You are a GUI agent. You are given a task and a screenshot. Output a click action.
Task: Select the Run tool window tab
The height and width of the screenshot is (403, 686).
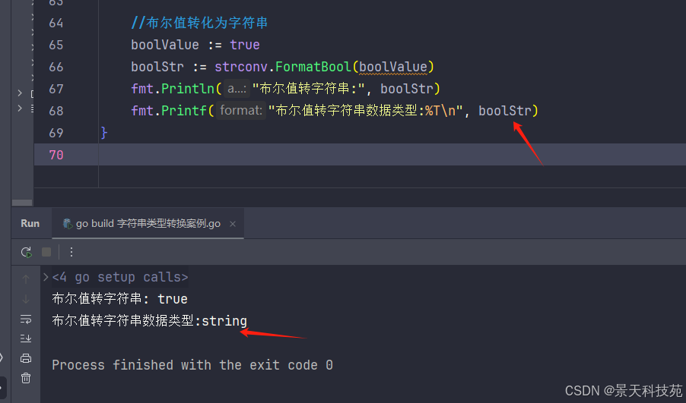tap(30, 223)
